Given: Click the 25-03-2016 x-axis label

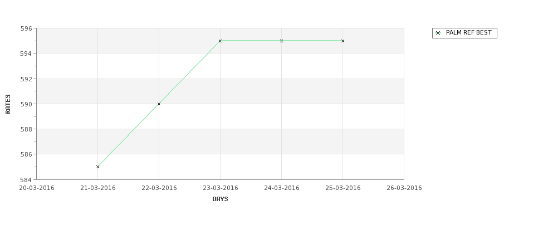Looking at the screenshot, I should [x=343, y=188].
